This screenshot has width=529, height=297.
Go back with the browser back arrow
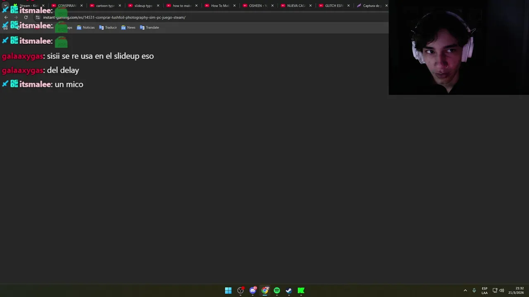pos(6,17)
